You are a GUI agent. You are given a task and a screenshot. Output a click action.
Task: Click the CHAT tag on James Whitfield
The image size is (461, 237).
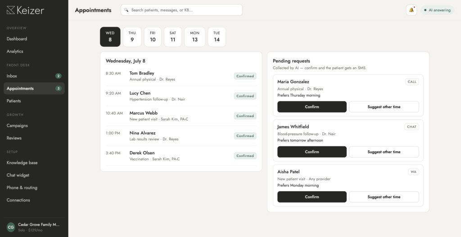[411, 127]
